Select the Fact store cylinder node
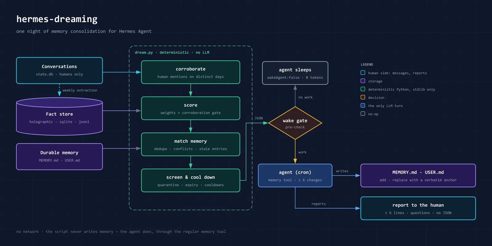This screenshot has height=246, width=492. 59,117
